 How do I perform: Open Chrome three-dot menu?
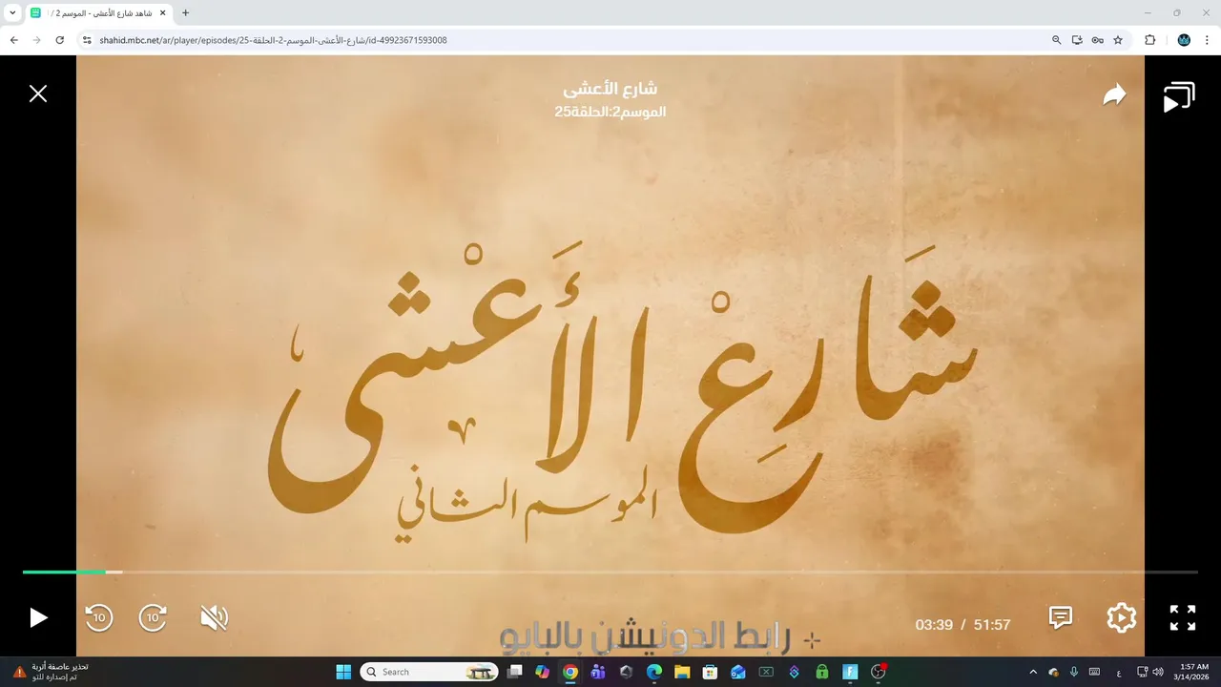tap(1207, 40)
